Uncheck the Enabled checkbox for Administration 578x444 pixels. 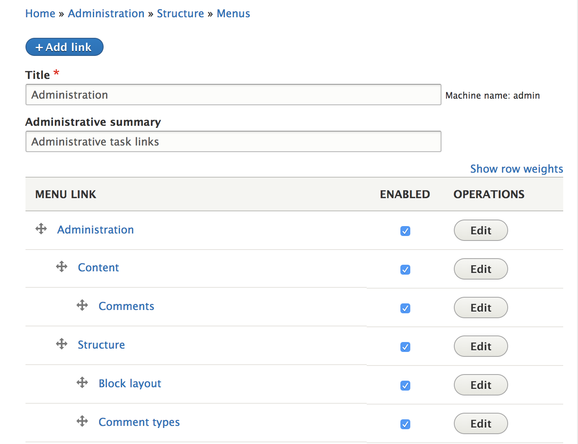click(405, 231)
